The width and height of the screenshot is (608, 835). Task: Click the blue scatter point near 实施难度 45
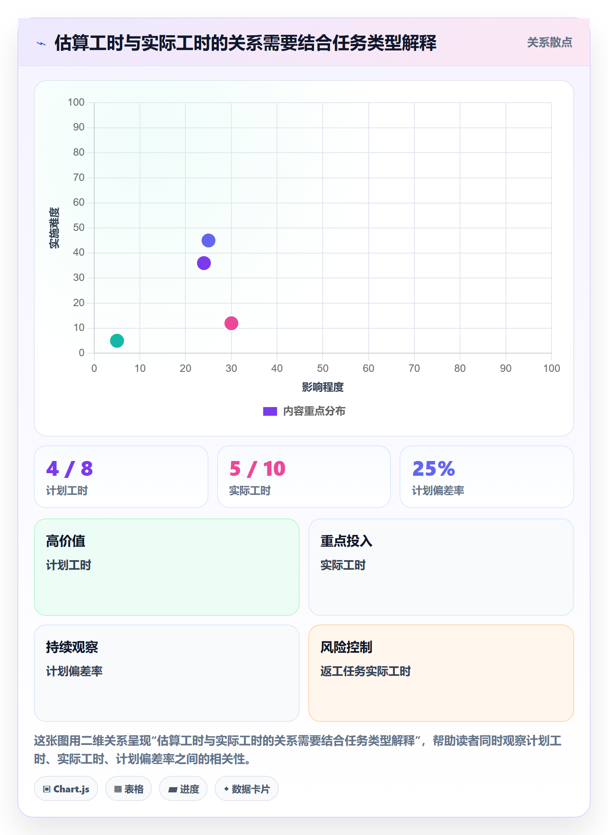(x=208, y=240)
